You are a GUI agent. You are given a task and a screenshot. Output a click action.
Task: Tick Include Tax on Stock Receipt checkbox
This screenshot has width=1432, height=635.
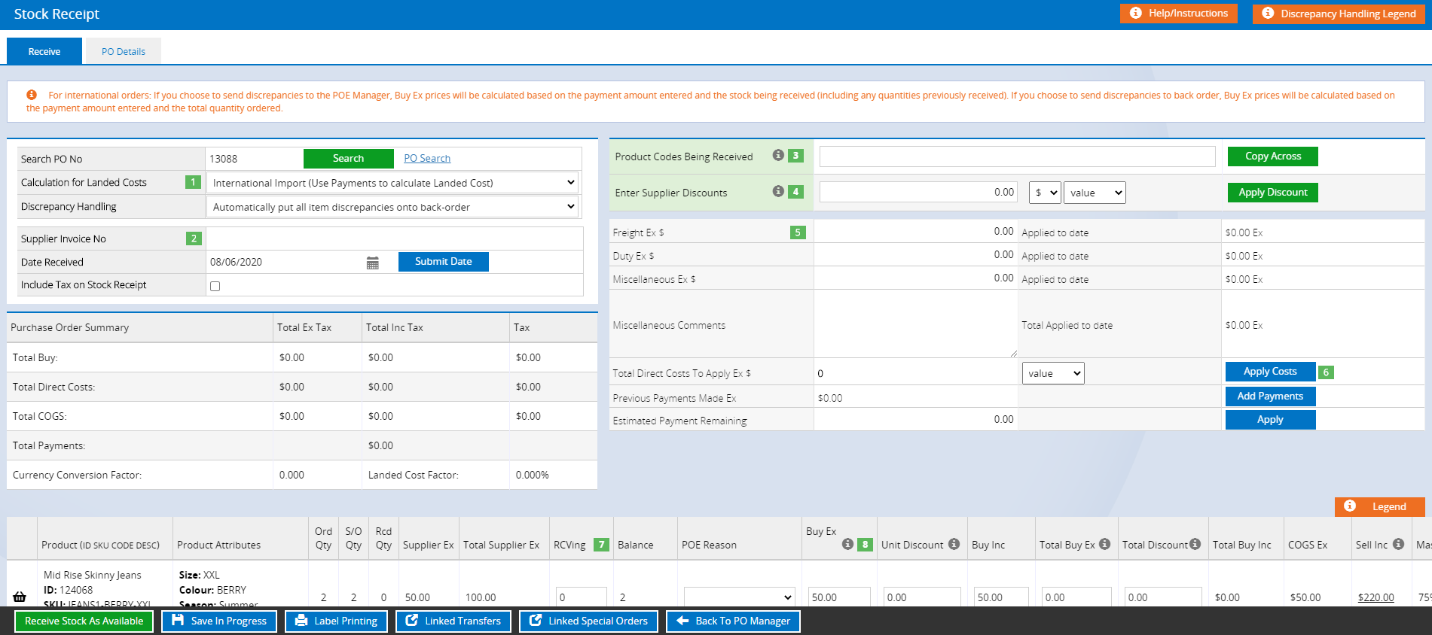tap(215, 286)
